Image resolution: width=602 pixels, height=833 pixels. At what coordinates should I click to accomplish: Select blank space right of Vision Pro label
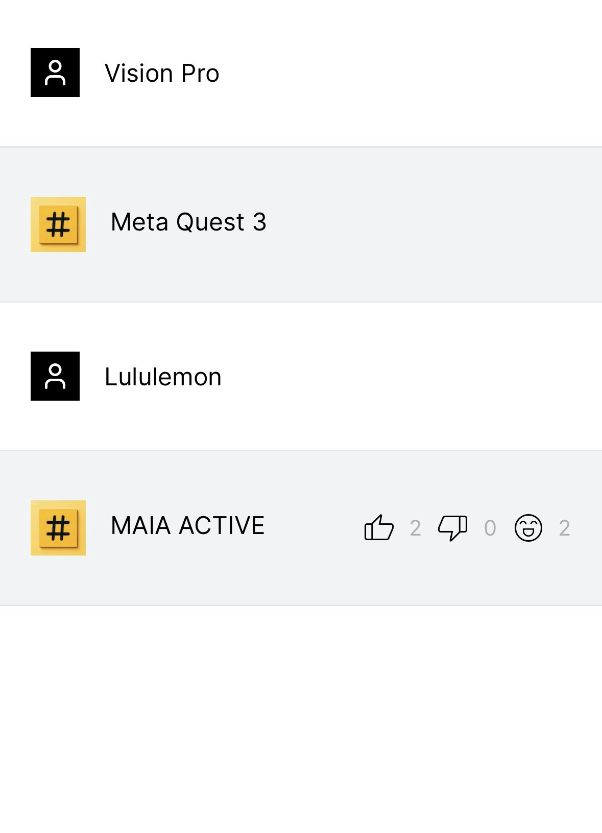pos(408,73)
